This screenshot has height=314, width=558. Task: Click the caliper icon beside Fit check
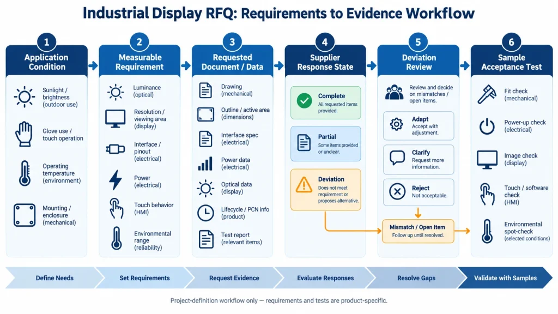click(x=487, y=94)
